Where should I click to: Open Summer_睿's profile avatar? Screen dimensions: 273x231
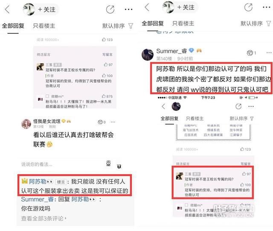coord(148,55)
